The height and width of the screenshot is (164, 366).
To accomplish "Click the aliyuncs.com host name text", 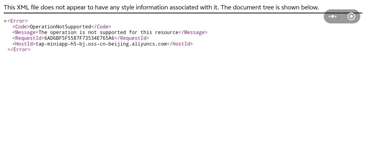I will (101, 44).
